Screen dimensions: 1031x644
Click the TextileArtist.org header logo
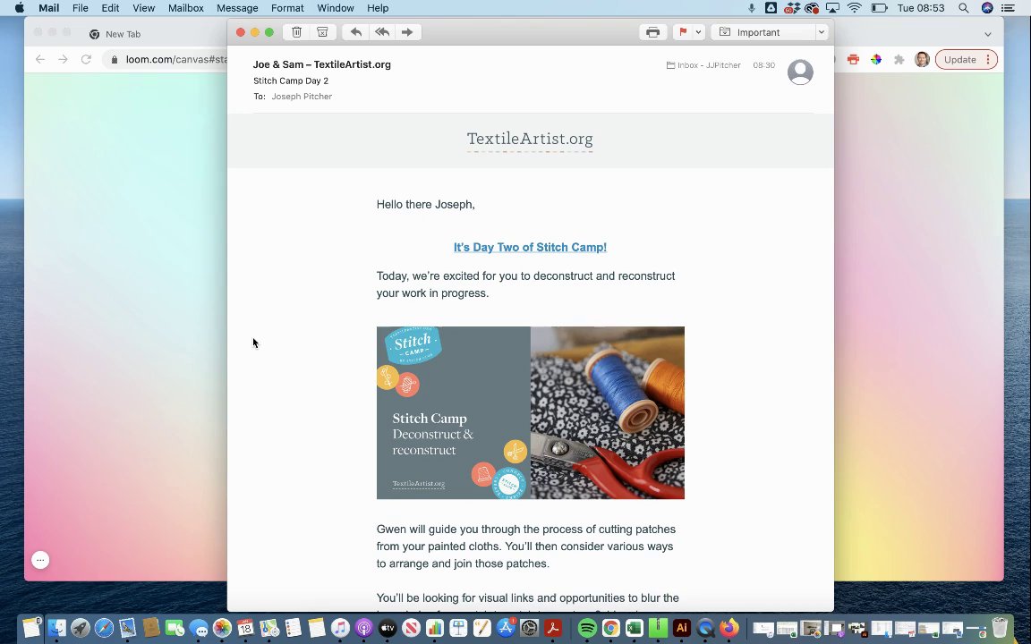530,140
